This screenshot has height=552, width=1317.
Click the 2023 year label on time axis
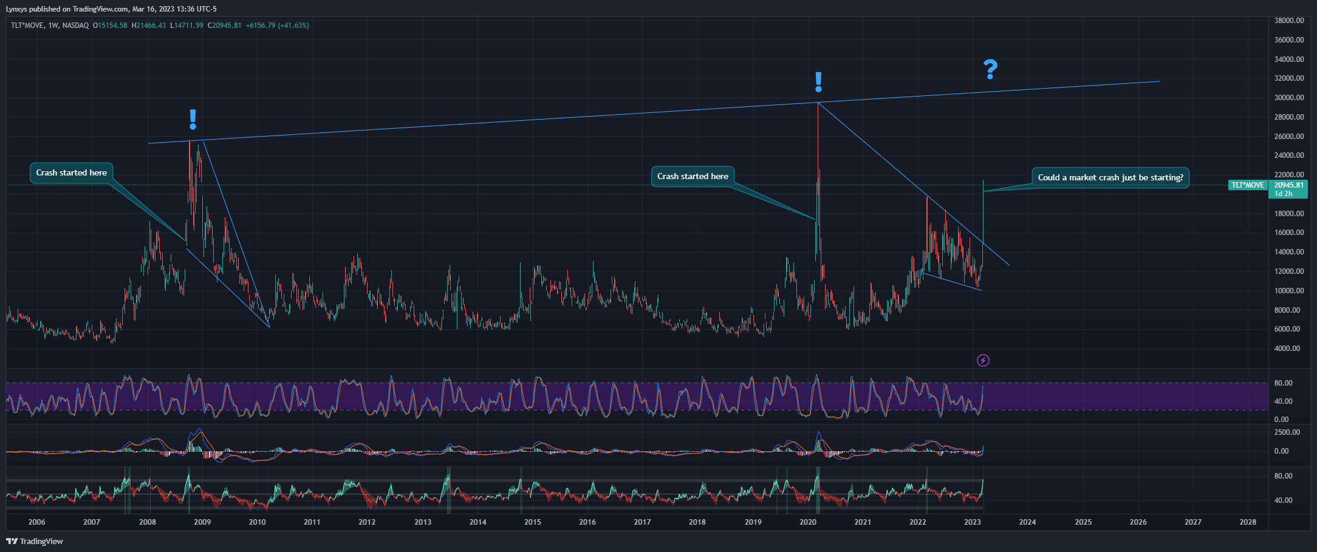(973, 522)
